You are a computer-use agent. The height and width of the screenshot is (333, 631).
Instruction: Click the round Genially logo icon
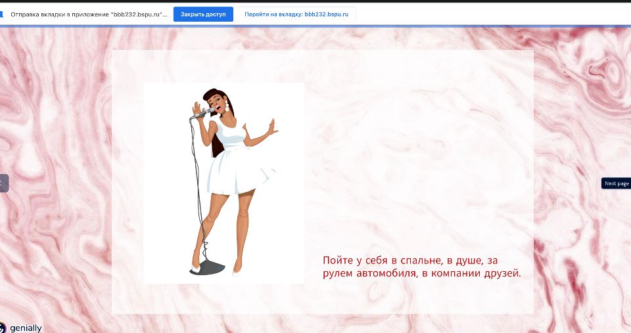coord(3,327)
